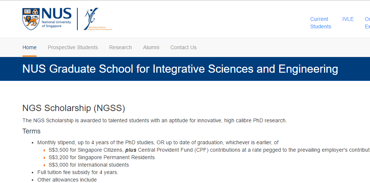The image size is (370, 183).
Task: Click the orange arrow beside S$3,500 line
Action: click(44, 150)
